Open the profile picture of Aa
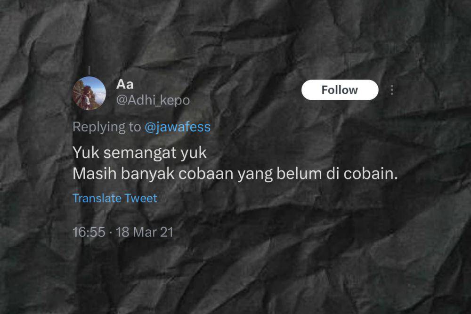Viewport: 471px width, 314px height. 89,93
